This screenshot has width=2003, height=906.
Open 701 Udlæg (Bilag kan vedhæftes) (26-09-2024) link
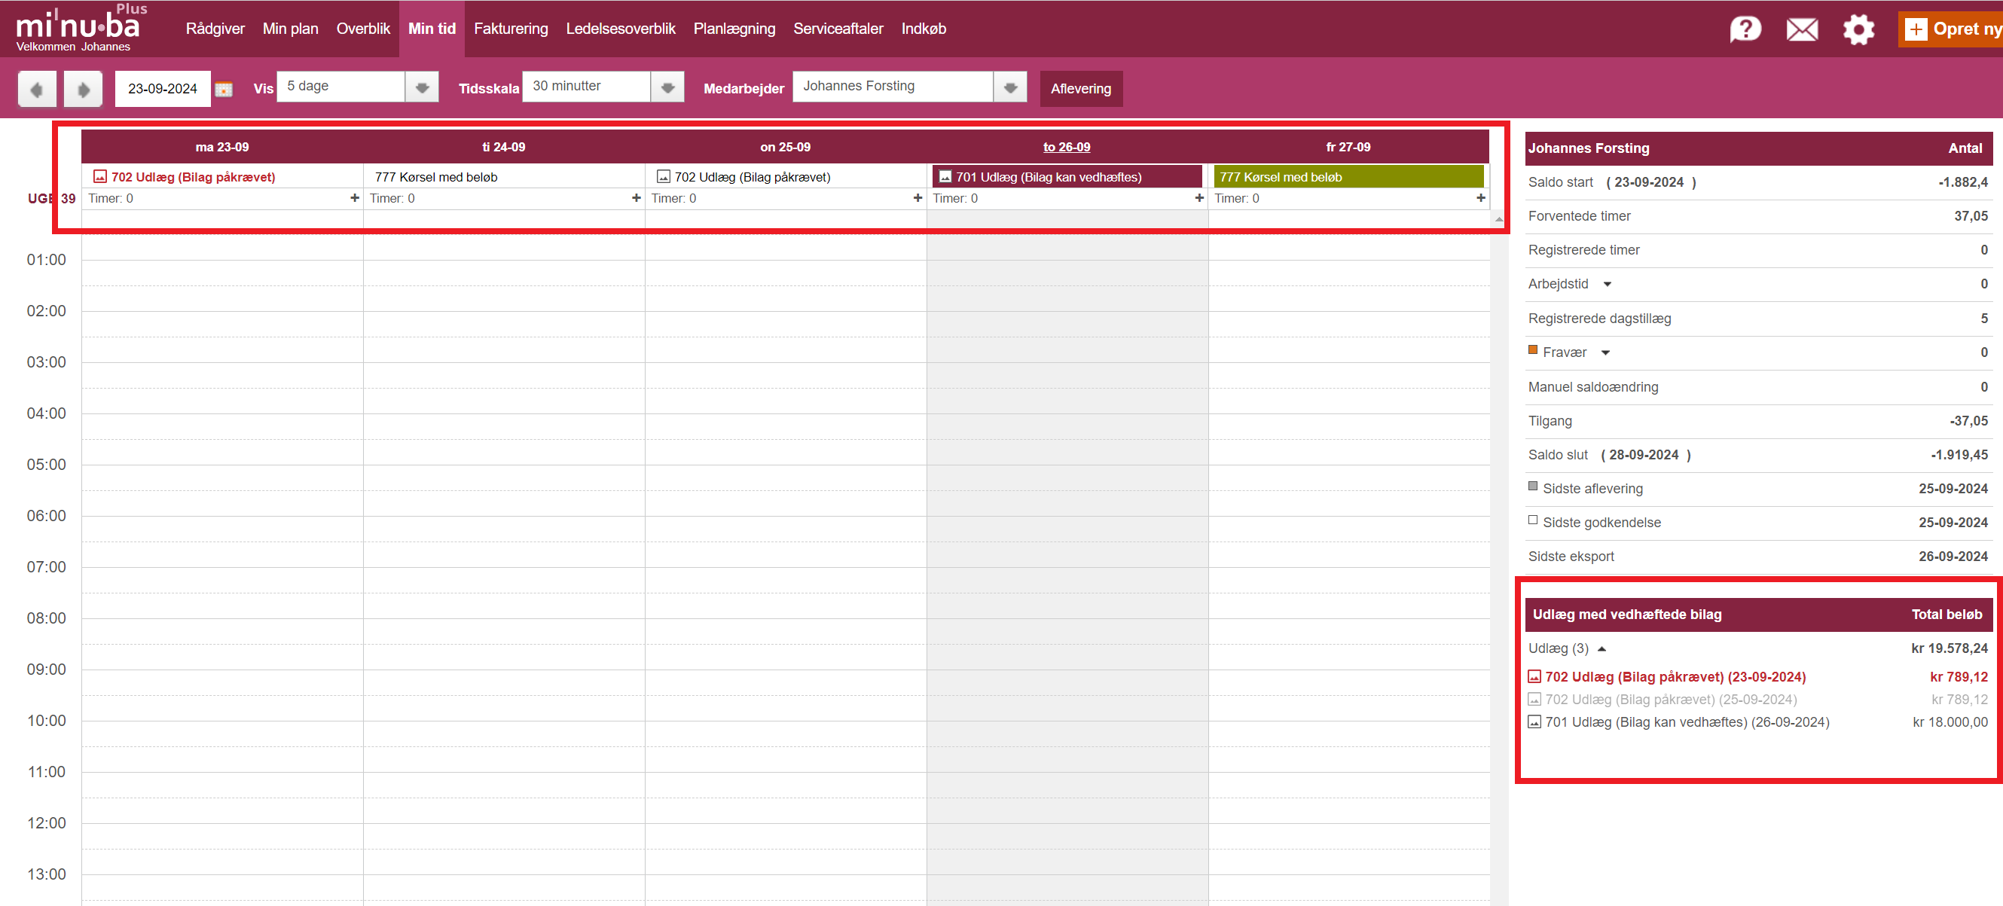tap(1687, 721)
